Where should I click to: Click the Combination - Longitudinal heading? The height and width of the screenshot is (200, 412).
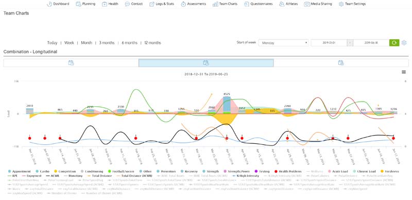tap(30, 52)
